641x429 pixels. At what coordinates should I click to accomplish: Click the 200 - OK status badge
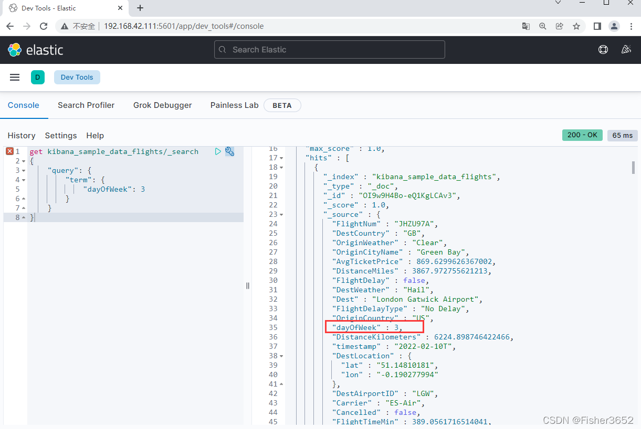point(583,135)
